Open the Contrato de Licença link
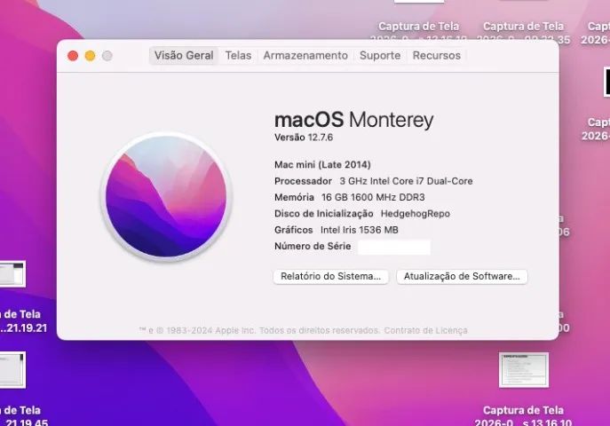This screenshot has height=426, width=610. (425, 330)
